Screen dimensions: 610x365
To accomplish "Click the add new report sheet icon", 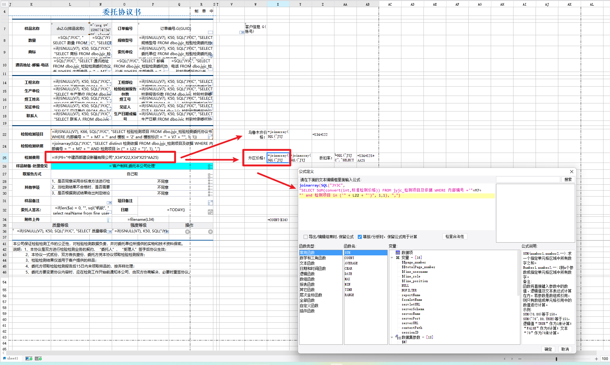I will (29, 358).
